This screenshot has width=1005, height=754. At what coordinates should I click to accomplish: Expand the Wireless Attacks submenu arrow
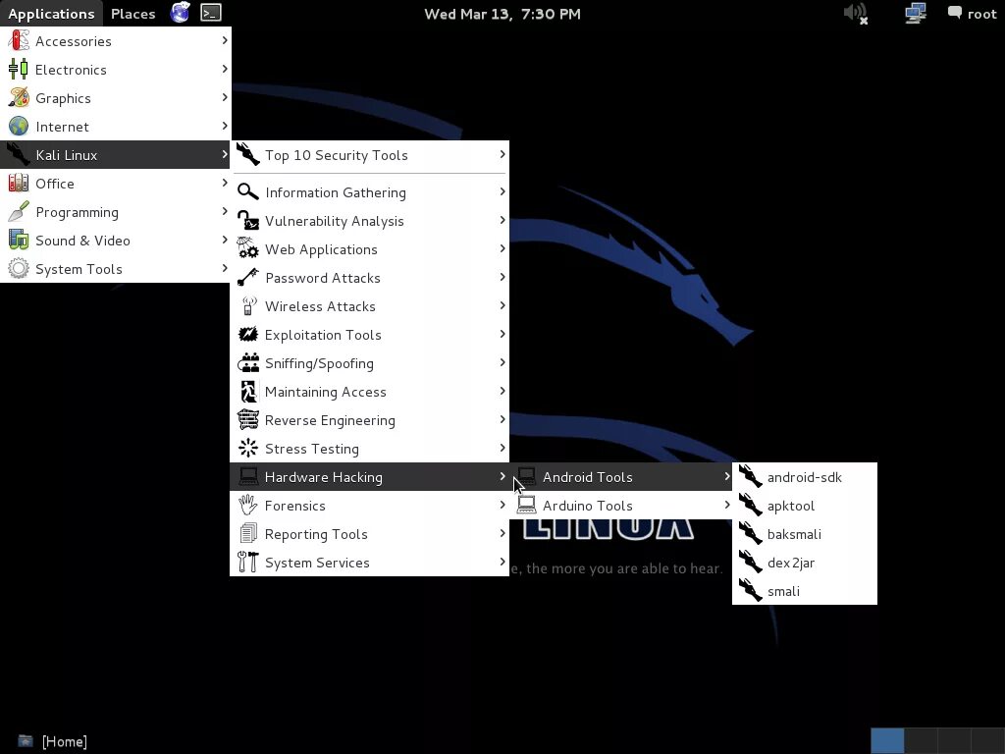tap(502, 306)
